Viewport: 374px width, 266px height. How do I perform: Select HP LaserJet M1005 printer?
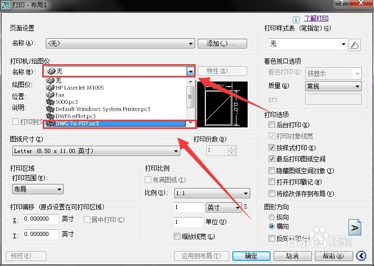tap(116, 88)
